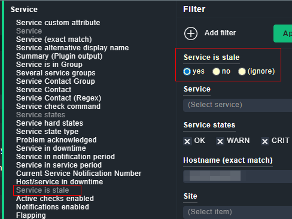Click the 'Hostname (exact match)' heading
Image resolution: width=292 pixels, height=219 pixels.
click(x=228, y=160)
